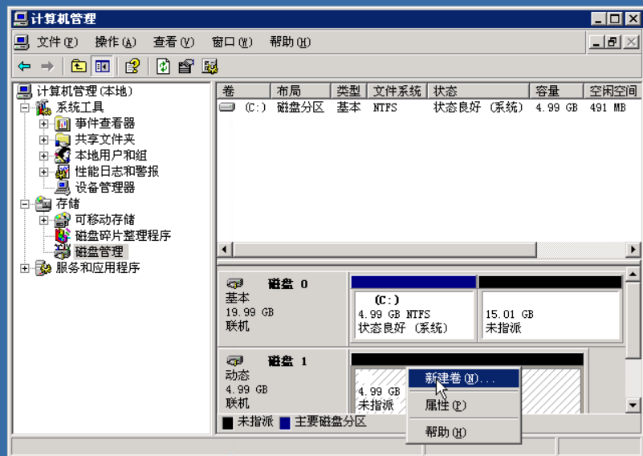Open the 查看(V) menu

[173, 42]
